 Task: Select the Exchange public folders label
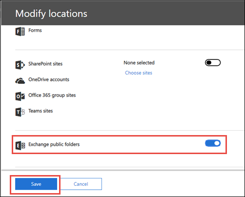click(x=54, y=144)
